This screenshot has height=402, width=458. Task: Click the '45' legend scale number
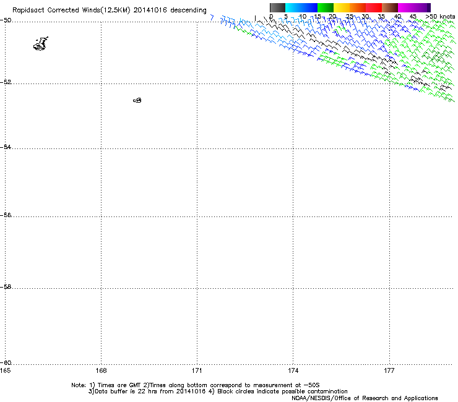click(x=413, y=17)
